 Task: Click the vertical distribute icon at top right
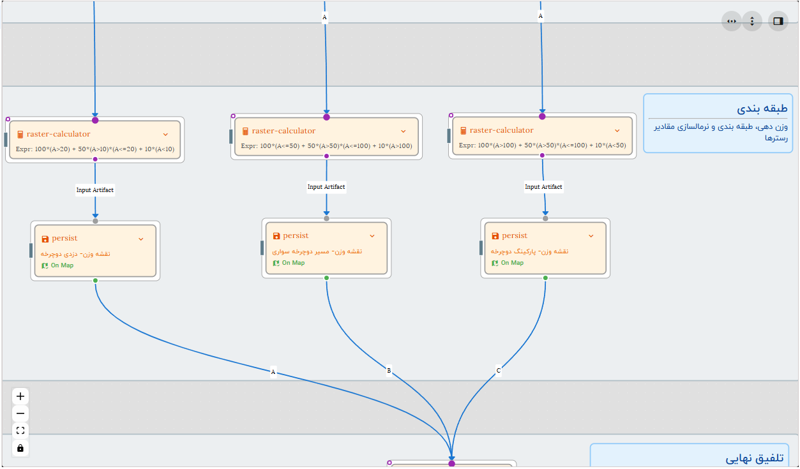point(751,21)
